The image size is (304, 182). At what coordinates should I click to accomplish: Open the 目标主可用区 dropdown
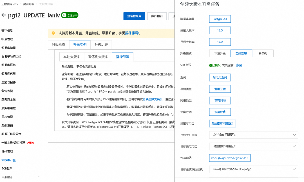coord(254,135)
